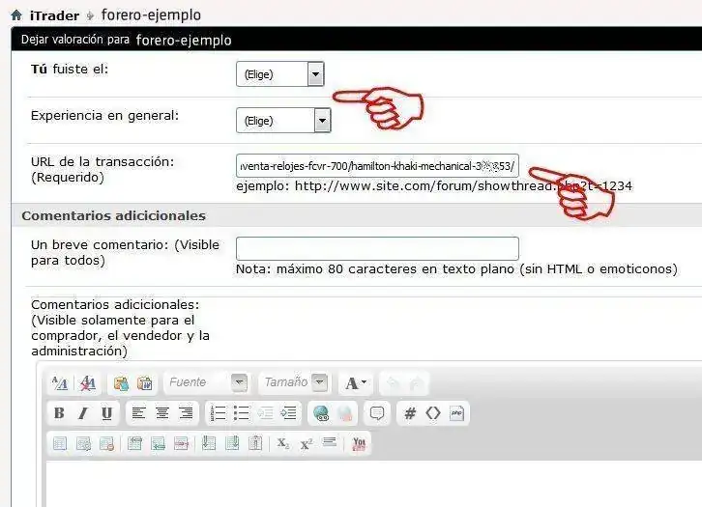Screen dimensions: 702x507
Task: Wrap selection in HTML tags (<>)
Action: click(433, 413)
